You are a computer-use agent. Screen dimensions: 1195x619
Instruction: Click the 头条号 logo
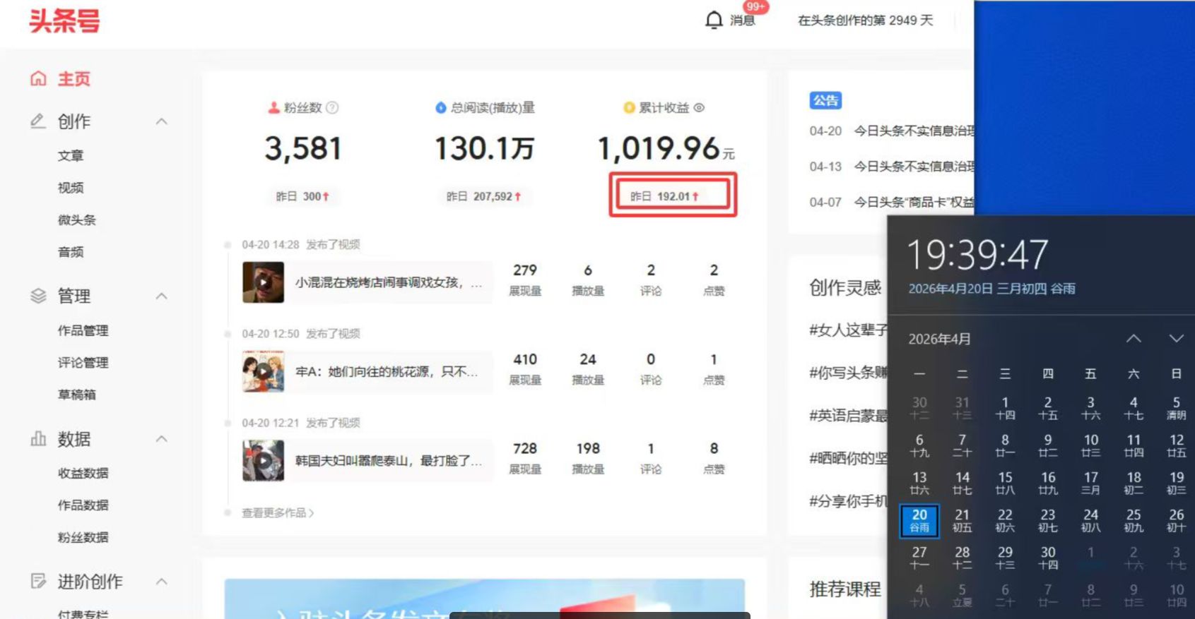(x=64, y=20)
